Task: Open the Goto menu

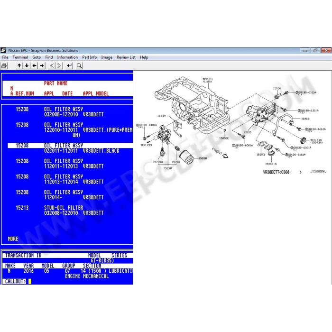Action: [x=37, y=57]
